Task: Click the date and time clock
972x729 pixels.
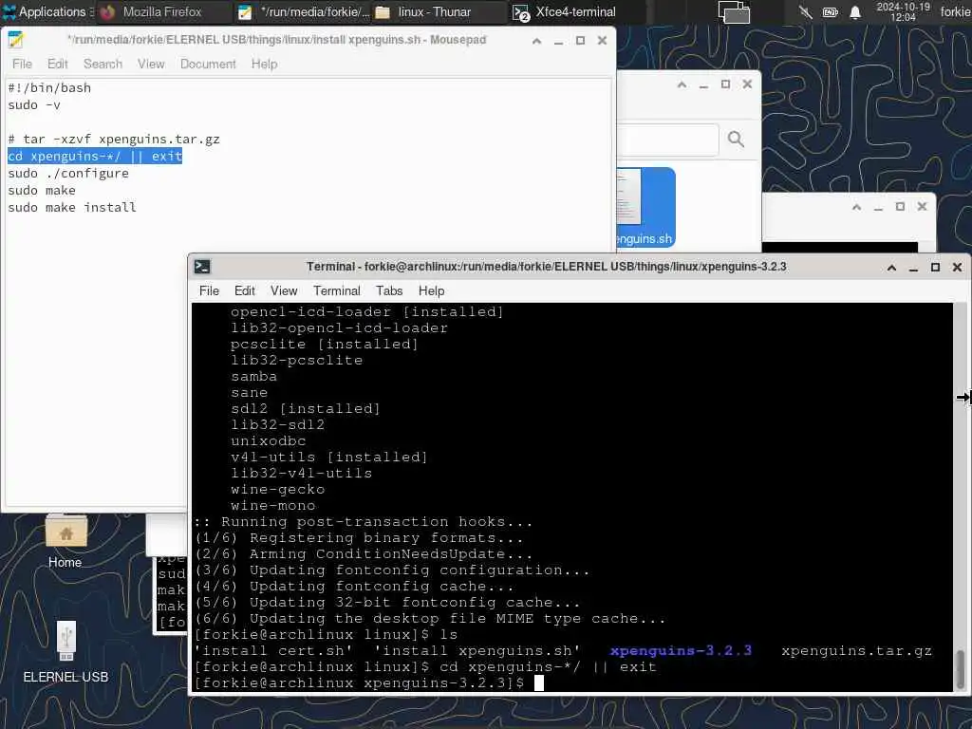Action: click(904, 11)
